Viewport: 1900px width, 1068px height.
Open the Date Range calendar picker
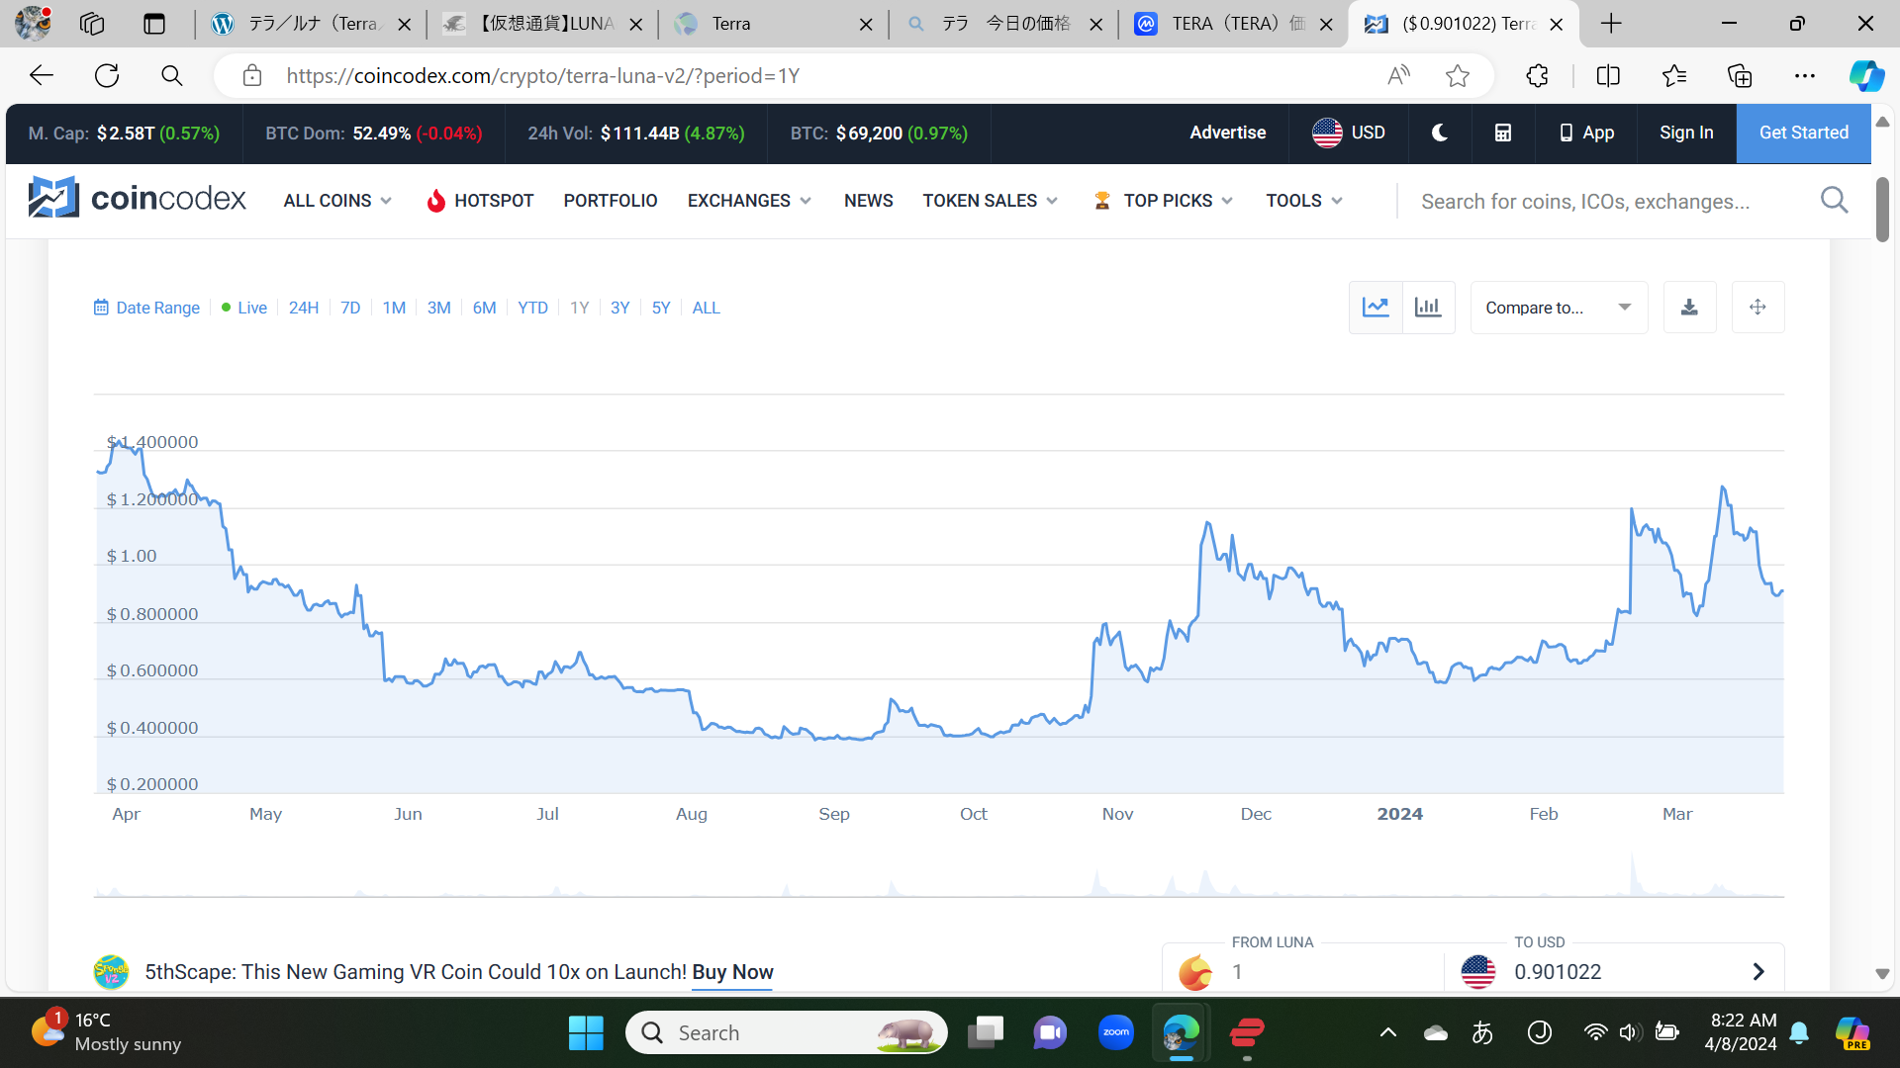tap(146, 308)
